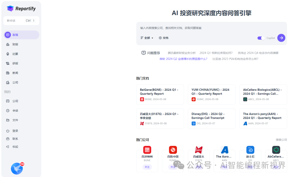Click the 登录 power icon
This screenshot has width=295, height=177.
point(8,131)
